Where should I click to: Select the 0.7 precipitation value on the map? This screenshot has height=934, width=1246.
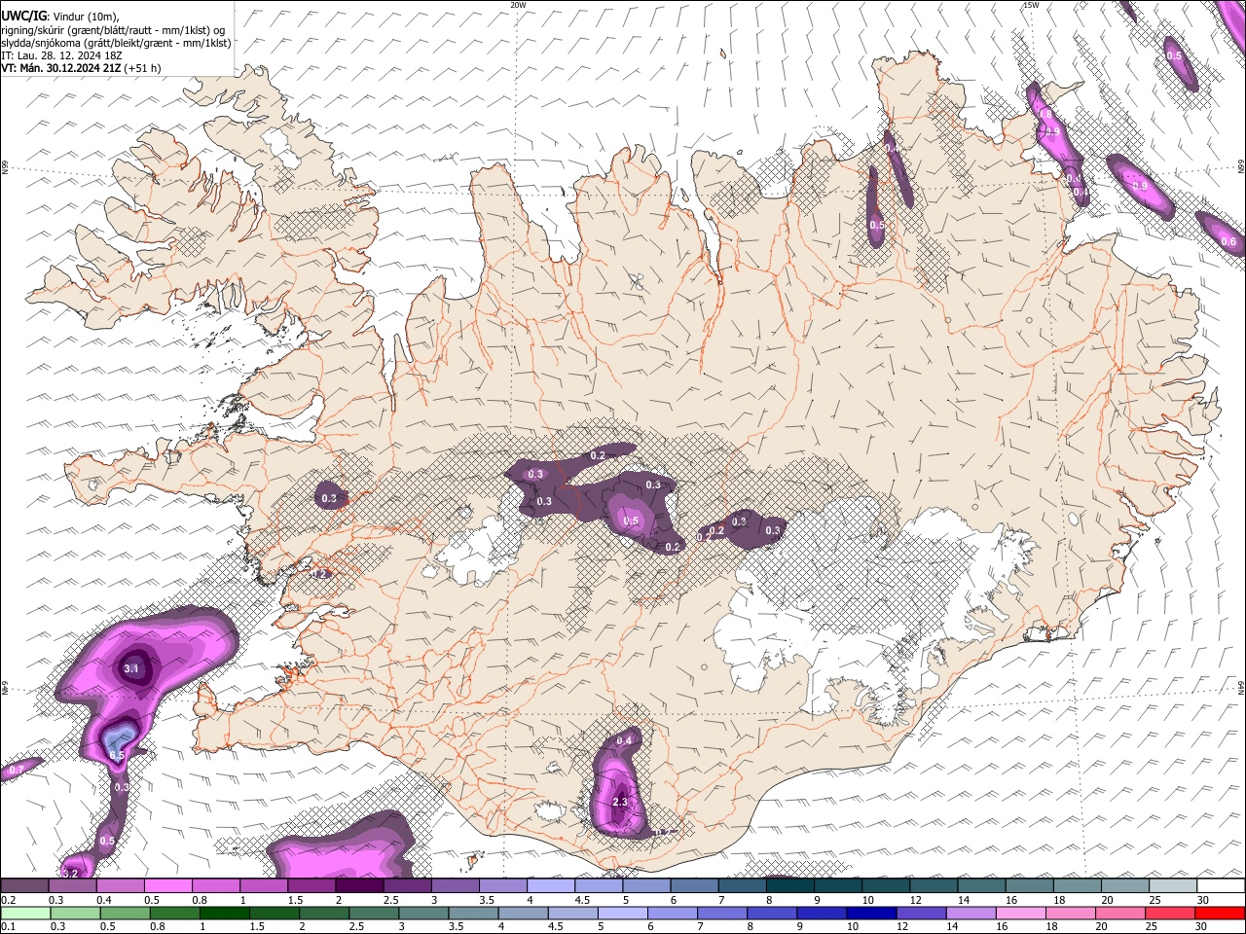tap(16, 770)
